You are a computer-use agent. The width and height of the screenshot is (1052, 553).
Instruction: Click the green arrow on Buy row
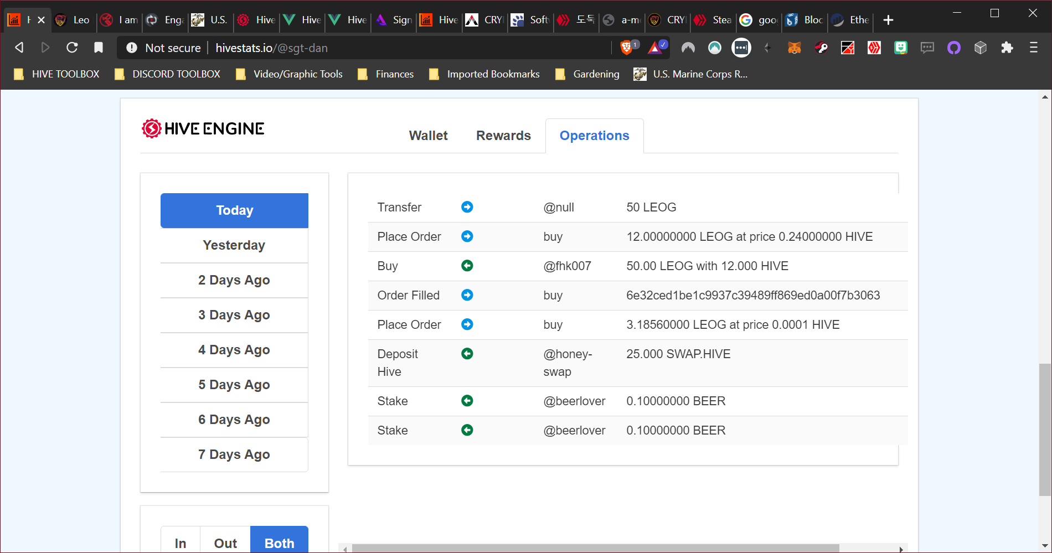[467, 266]
